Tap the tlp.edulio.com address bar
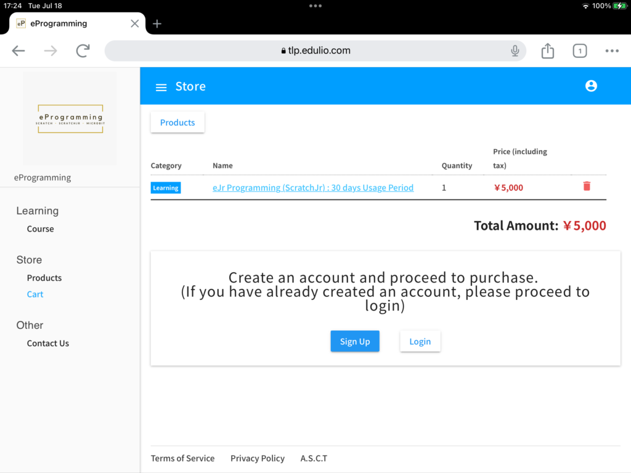The width and height of the screenshot is (631, 473). click(x=315, y=51)
